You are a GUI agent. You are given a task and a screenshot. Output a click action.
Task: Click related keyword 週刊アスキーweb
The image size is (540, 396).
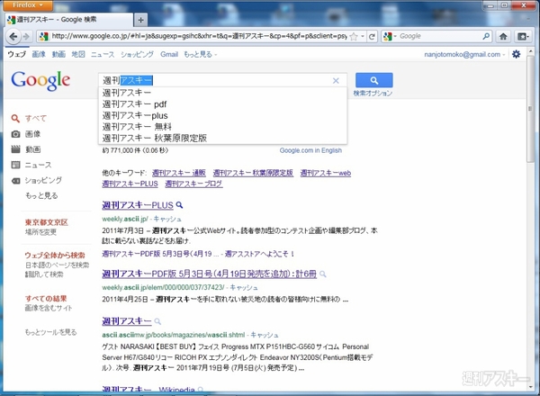pos(326,173)
